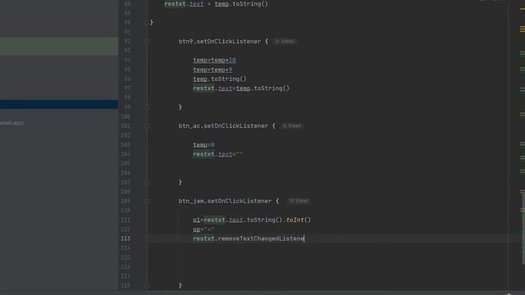Collapse the btn9.setOnClickListener block fold marker
The image size is (525, 295).
pyautogui.click(x=147, y=42)
